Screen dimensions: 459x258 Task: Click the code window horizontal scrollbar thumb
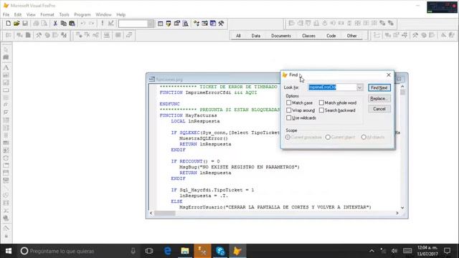point(165,214)
